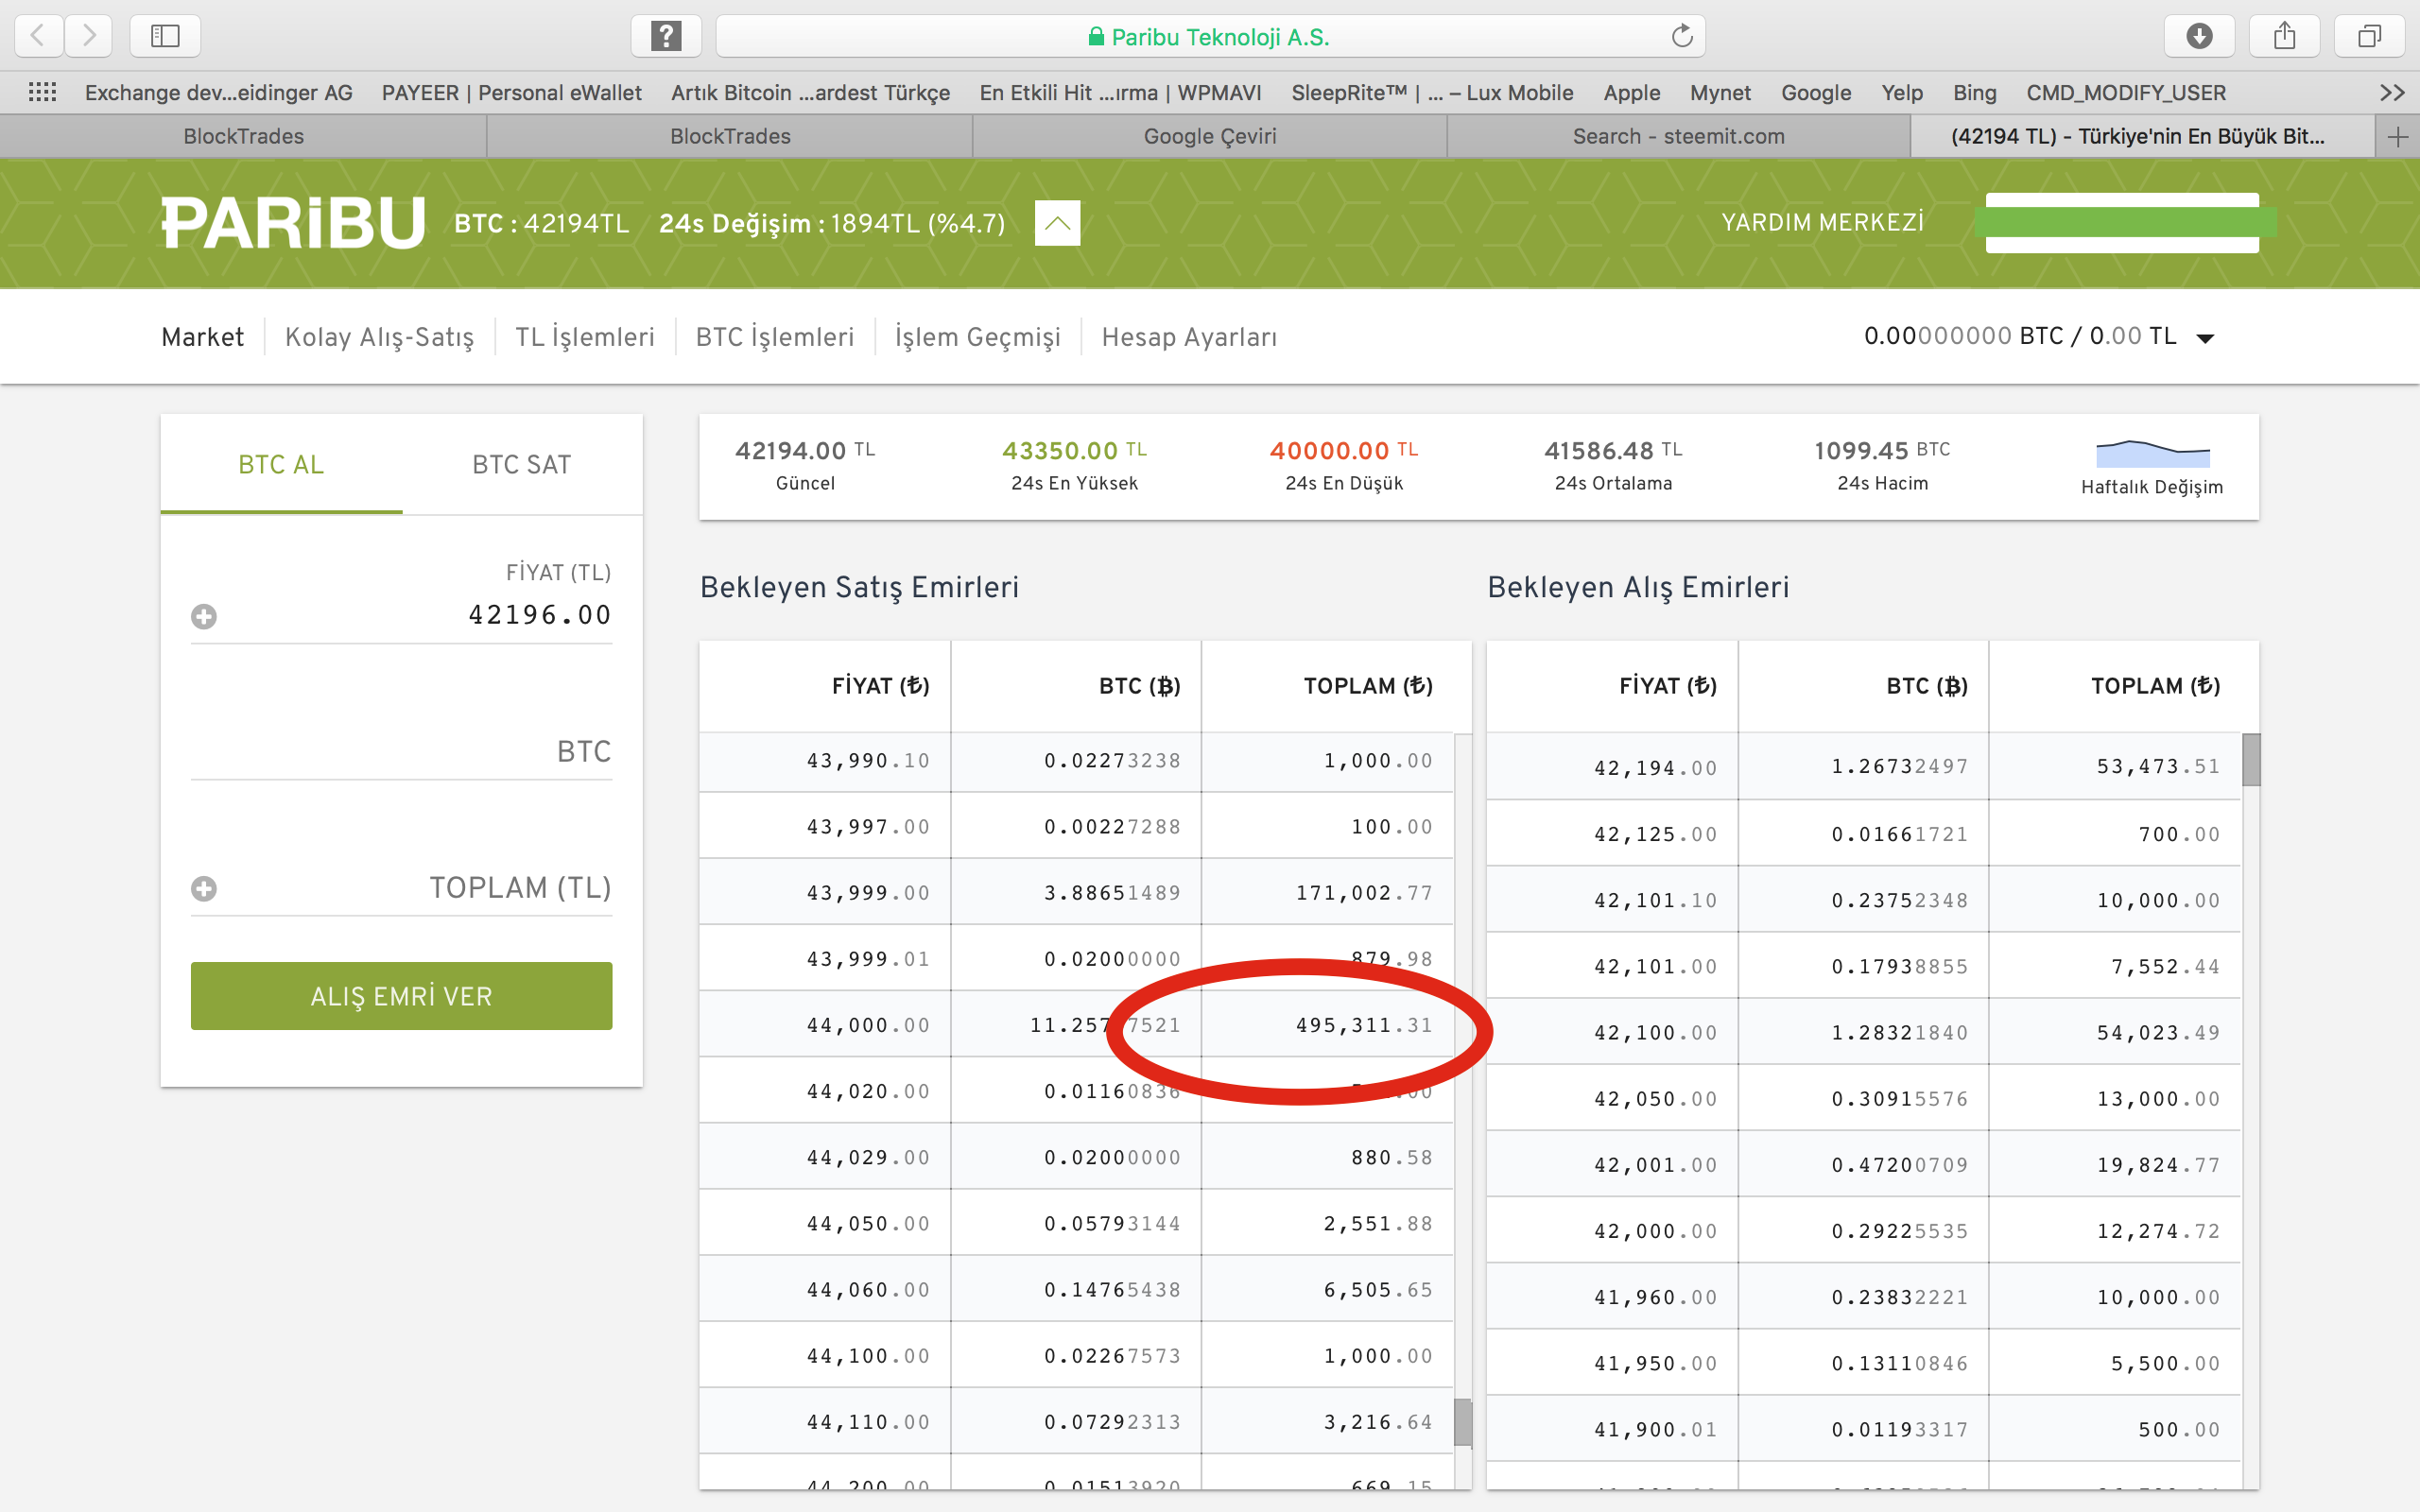Switch to BTC SAT tab
The height and width of the screenshot is (1512, 2420).
click(x=522, y=465)
